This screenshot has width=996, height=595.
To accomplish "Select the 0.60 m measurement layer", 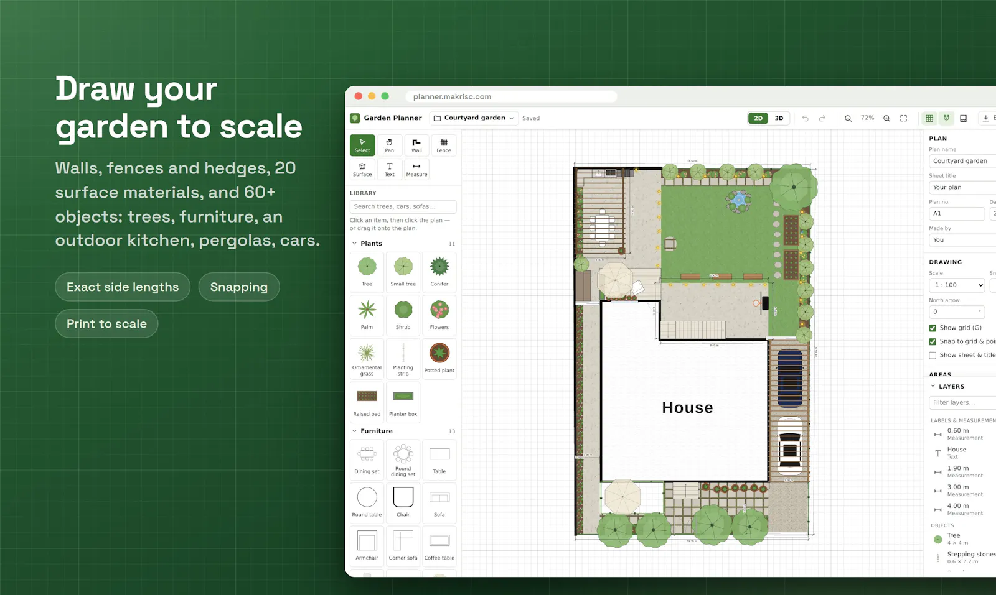I will click(962, 434).
